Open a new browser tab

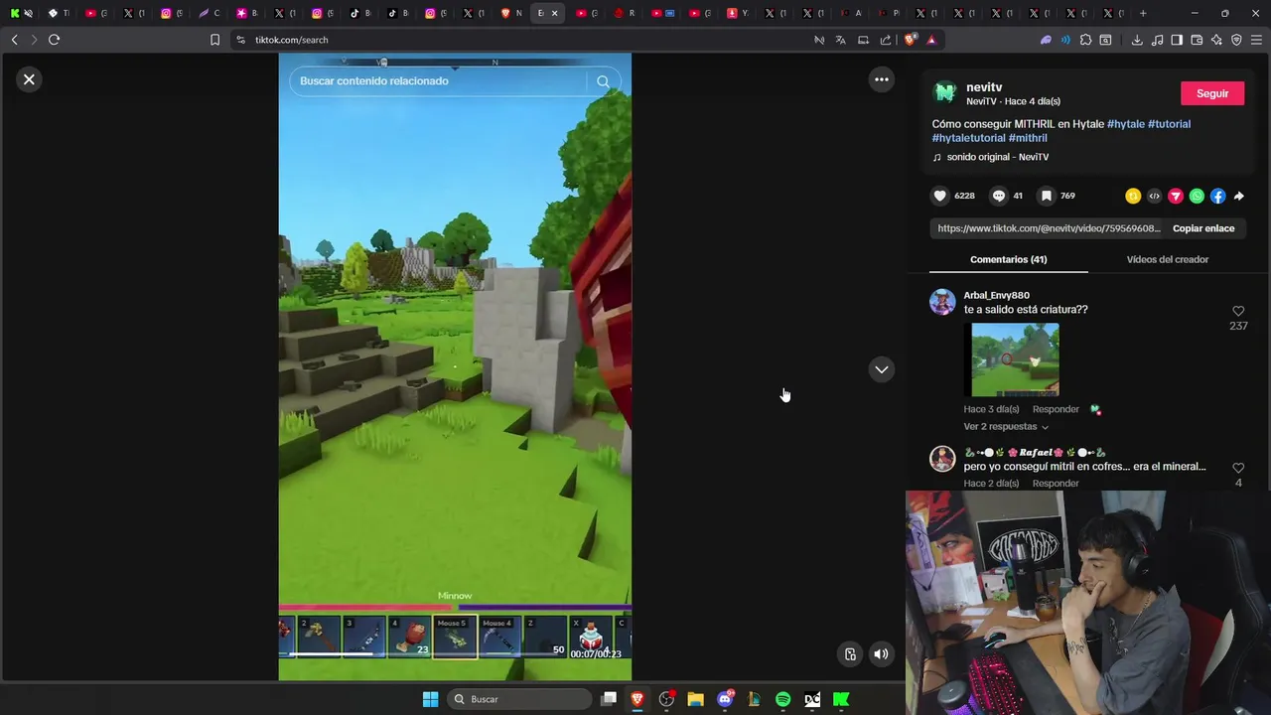pyautogui.click(x=1143, y=13)
